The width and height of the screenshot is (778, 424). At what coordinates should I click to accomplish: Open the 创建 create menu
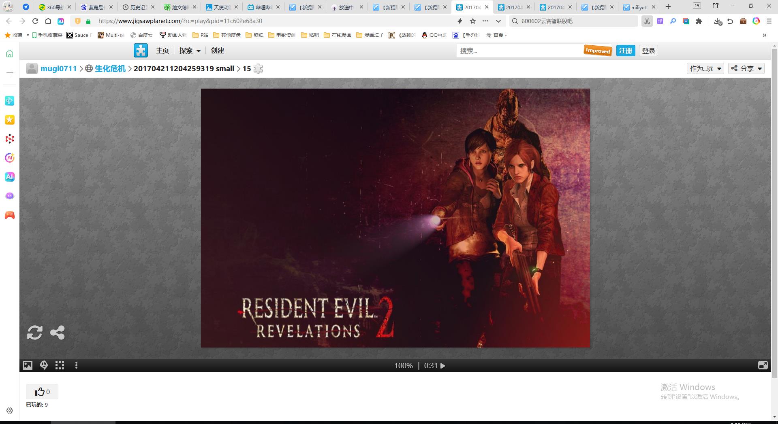pos(217,51)
